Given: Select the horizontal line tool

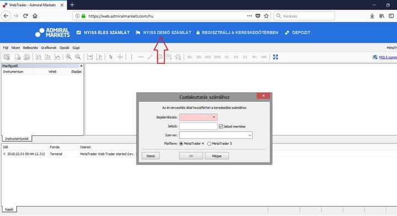Looking at the screenshot, I should tap(141, 57).
